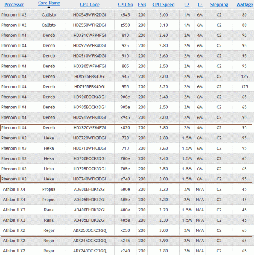Click CPU number 900e
The height and width of the screenshot is (255, 254).
[x=125, y=97]
